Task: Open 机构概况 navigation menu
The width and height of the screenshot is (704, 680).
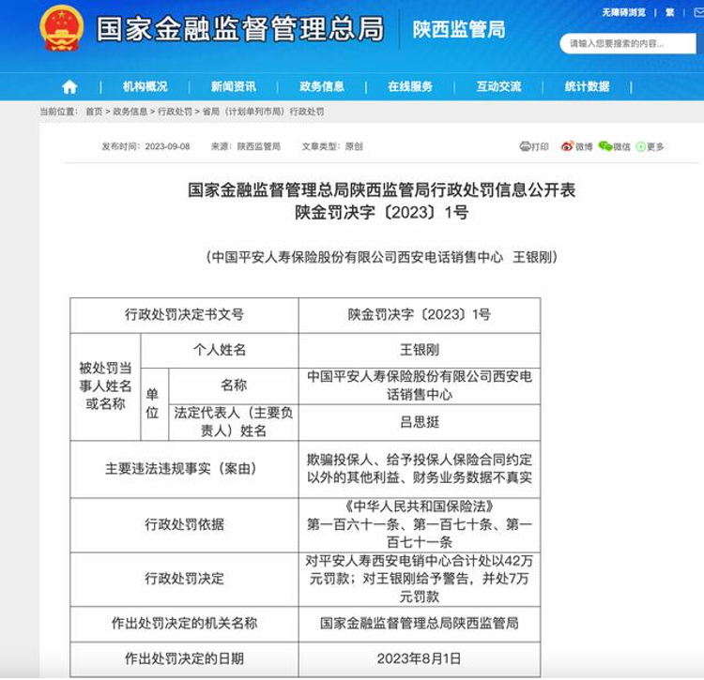Action: pyautogui.click(x=145, y=86)
